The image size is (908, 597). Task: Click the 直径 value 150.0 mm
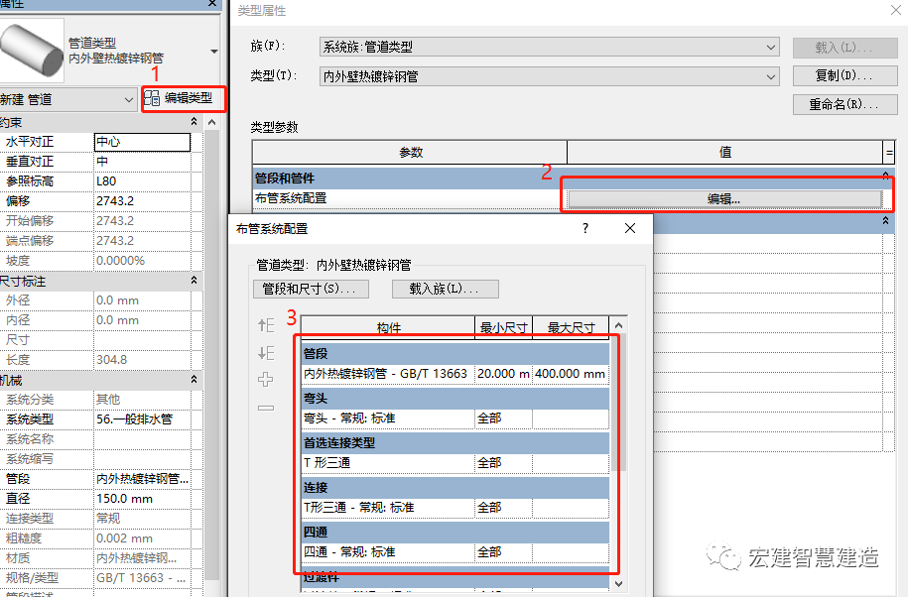[143, 498]
